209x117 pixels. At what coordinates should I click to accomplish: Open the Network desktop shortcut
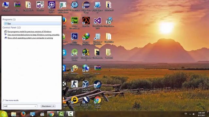pos(86,70)
